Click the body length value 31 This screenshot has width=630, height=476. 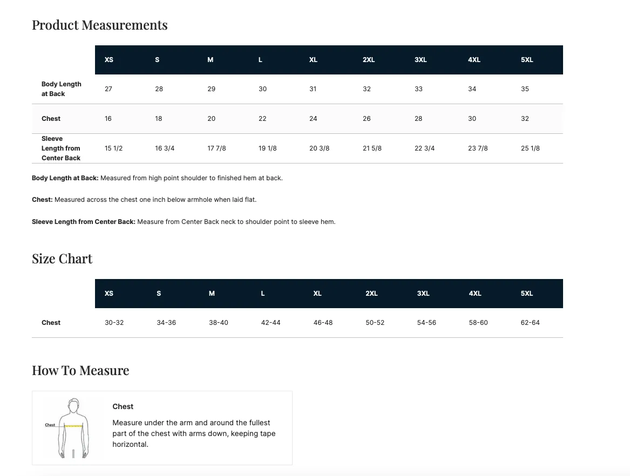coord(313,89)
